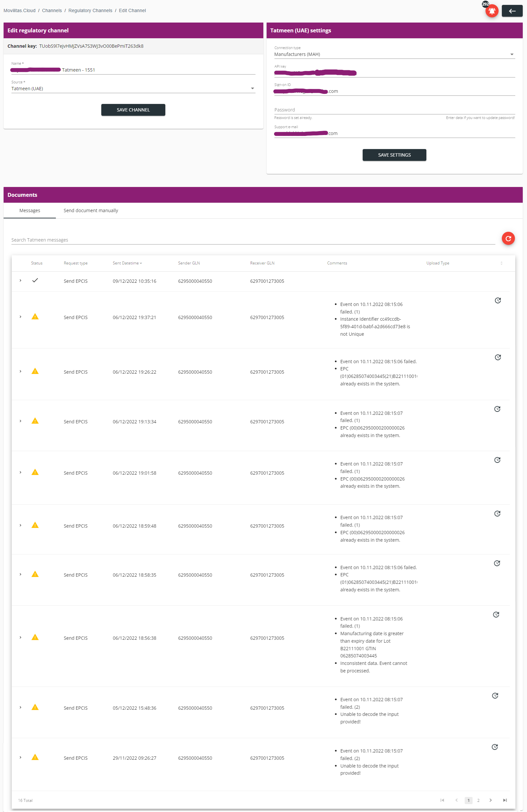Screen dimensions: 527x812
Task: Switch to the Messages tab
Action: (30, 211)
